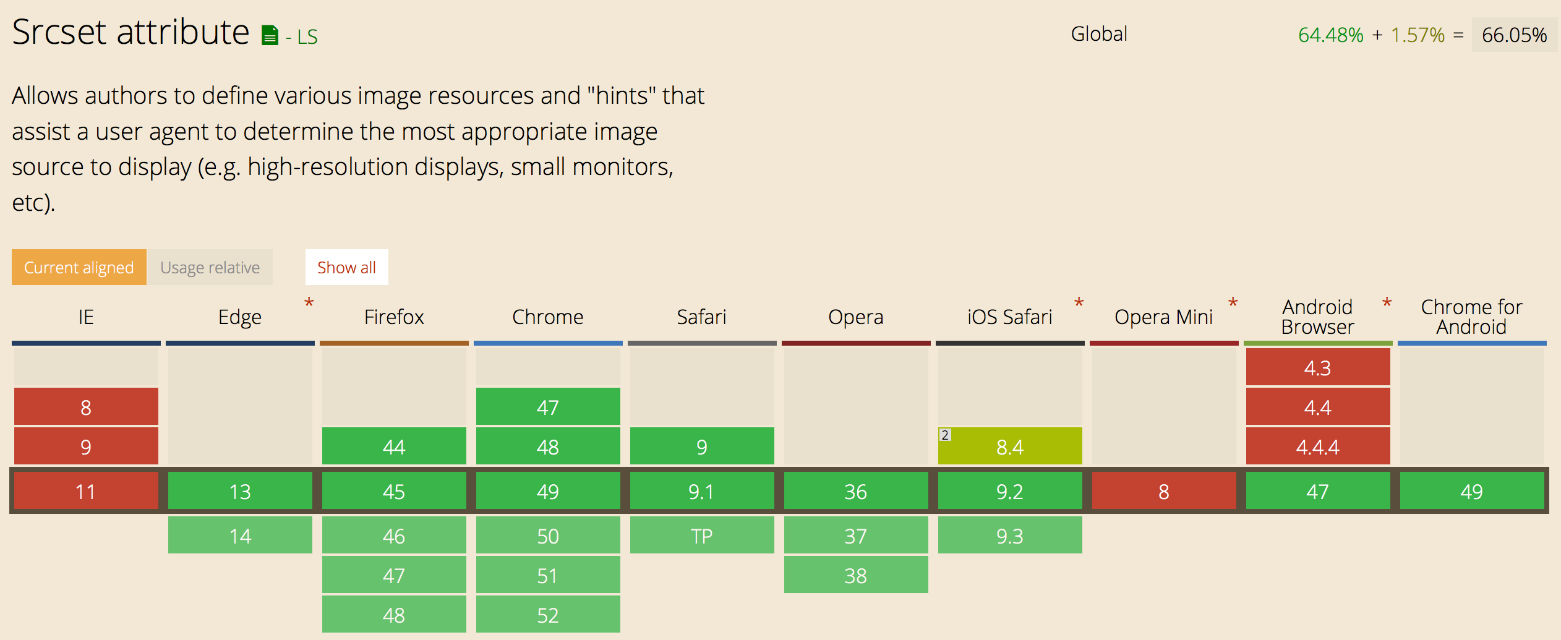Select the Srcset attribute title
Image resolution: width=1561 pixels, height=640 pixels.
130,32
